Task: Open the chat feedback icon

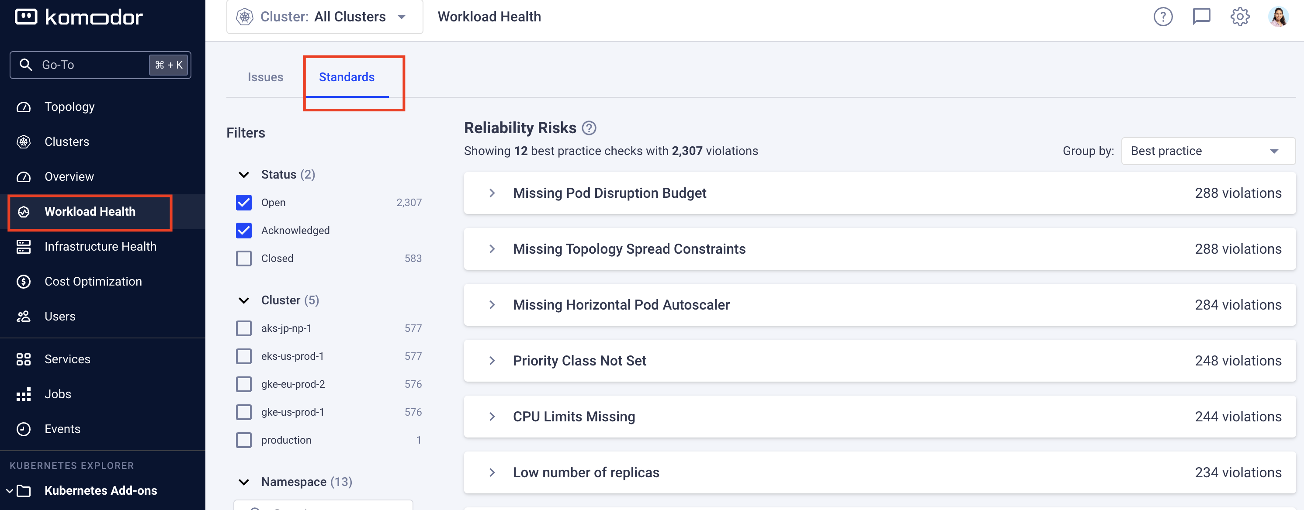Action: click(1201, 17)
